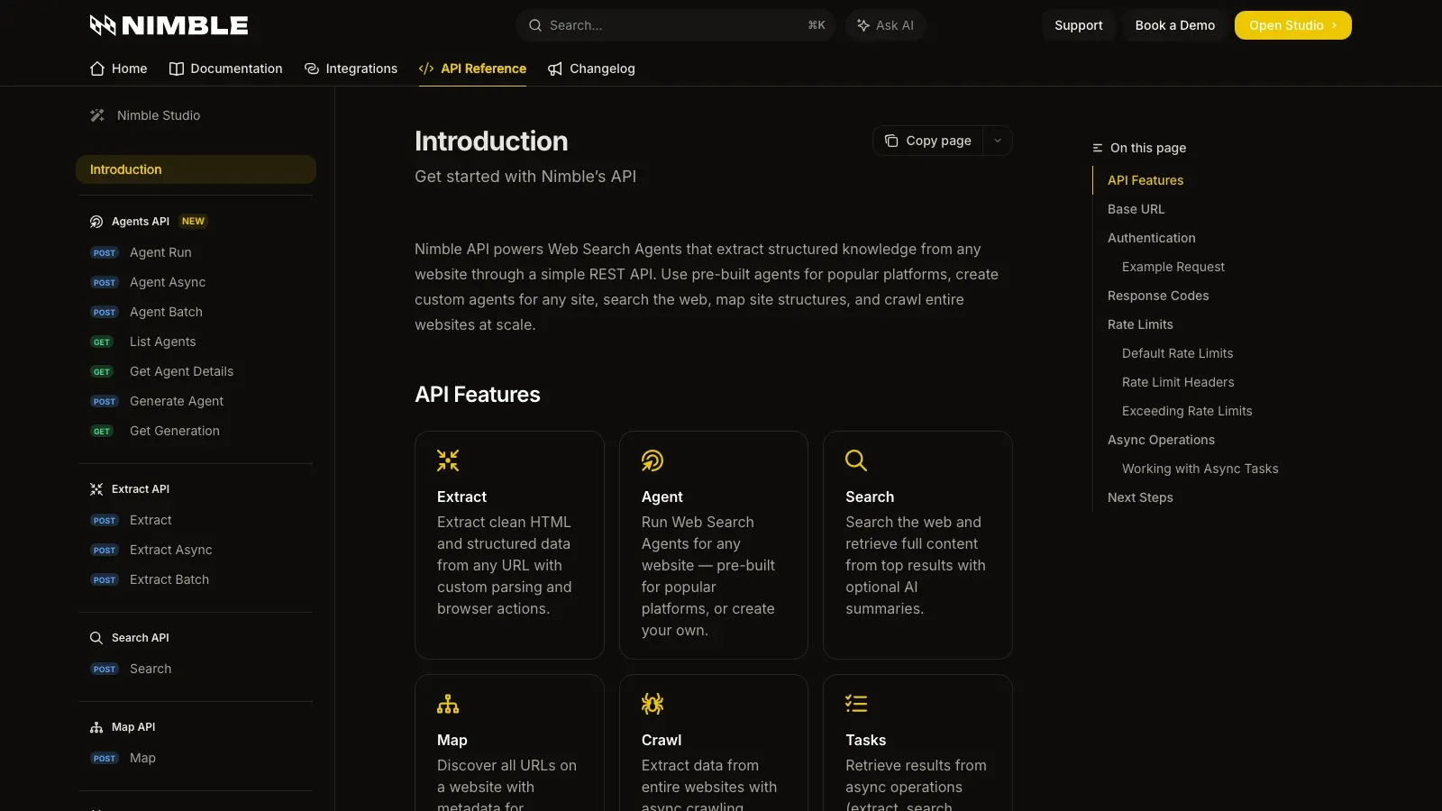Click the Open Studio button
Image resolution: width=1442 pixels, height=811 pixels.
1293,25
